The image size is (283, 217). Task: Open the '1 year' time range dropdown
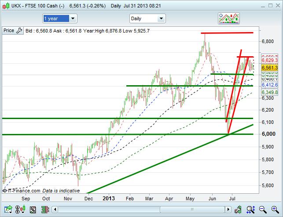tap(60, 18)
